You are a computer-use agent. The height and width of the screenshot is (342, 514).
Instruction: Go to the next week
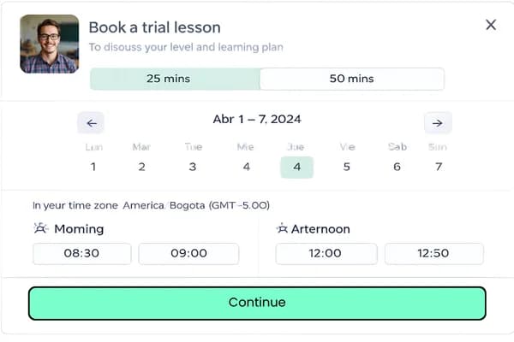coord(437,123)
